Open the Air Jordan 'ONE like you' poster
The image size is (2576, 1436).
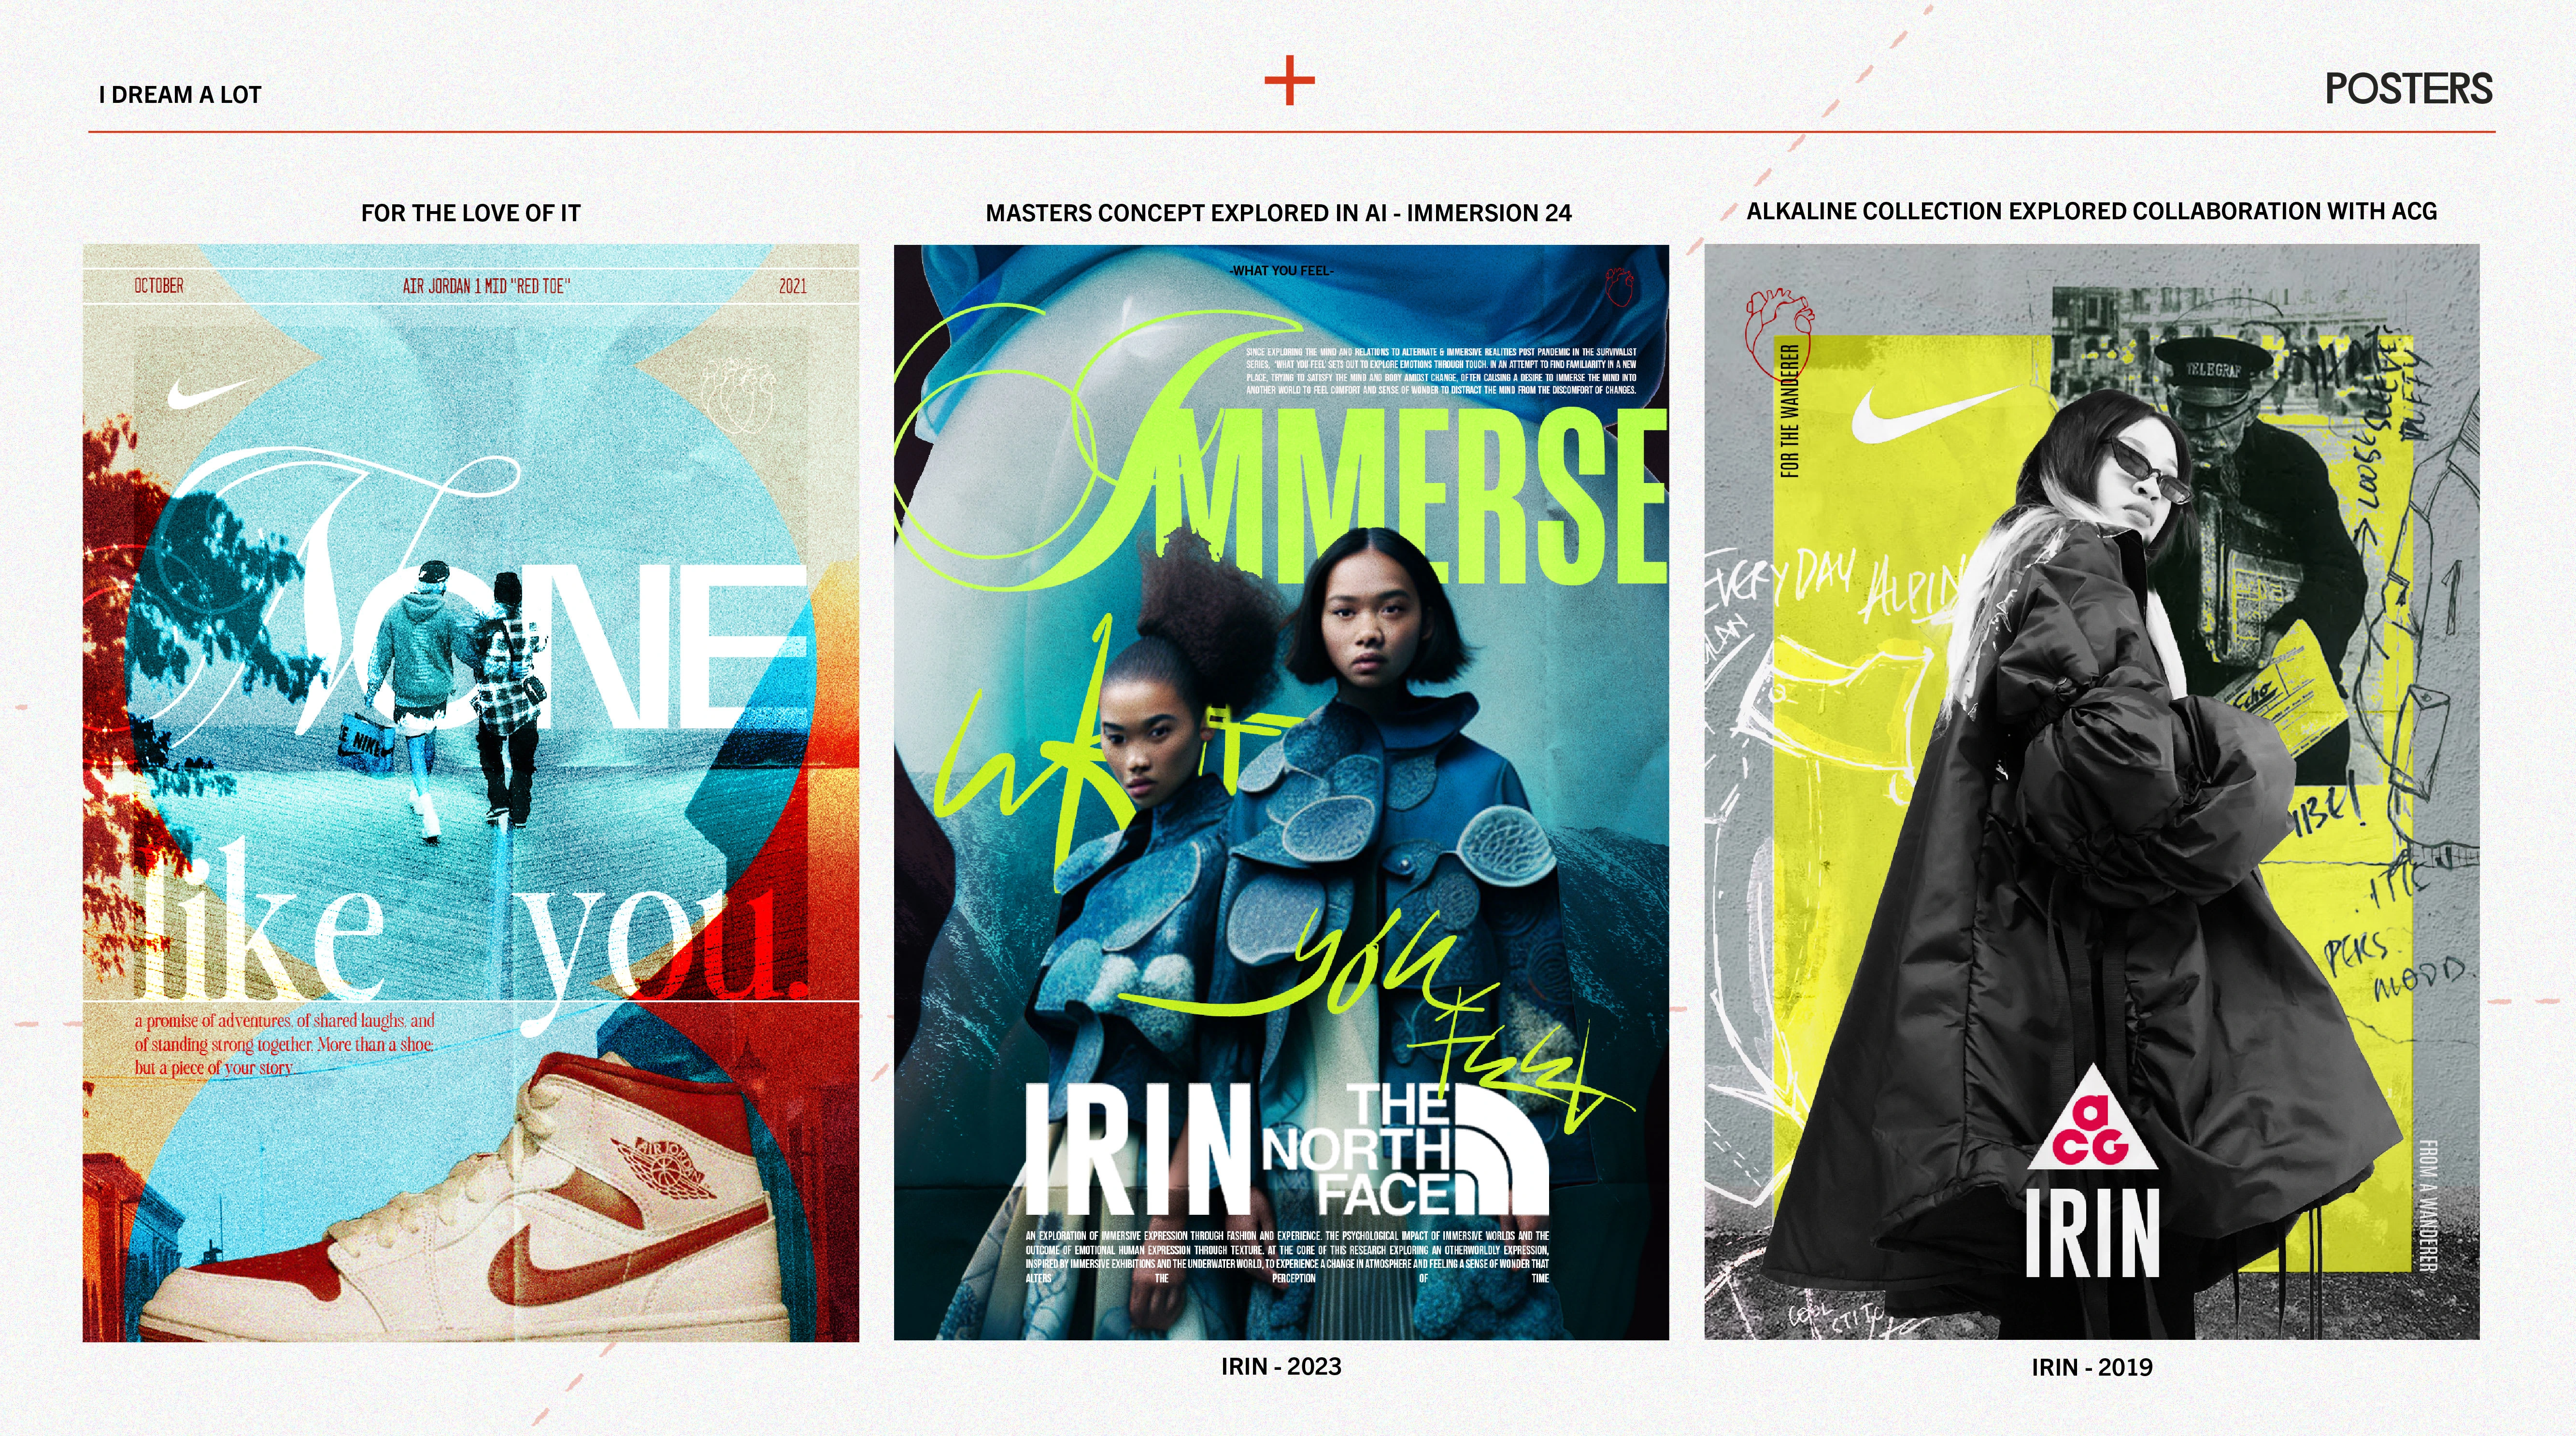[471, 792]
